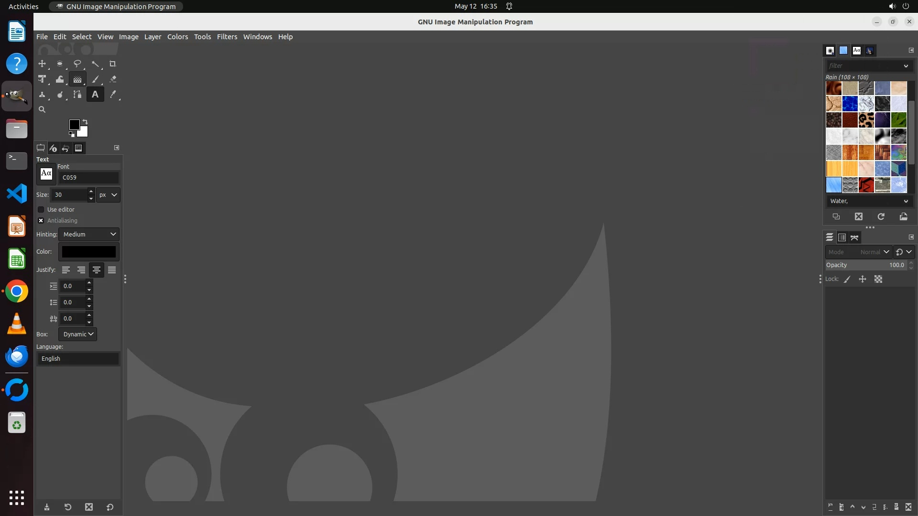Open the Colors menu
The height and width of the screenshot is (516, 918).
177,37
